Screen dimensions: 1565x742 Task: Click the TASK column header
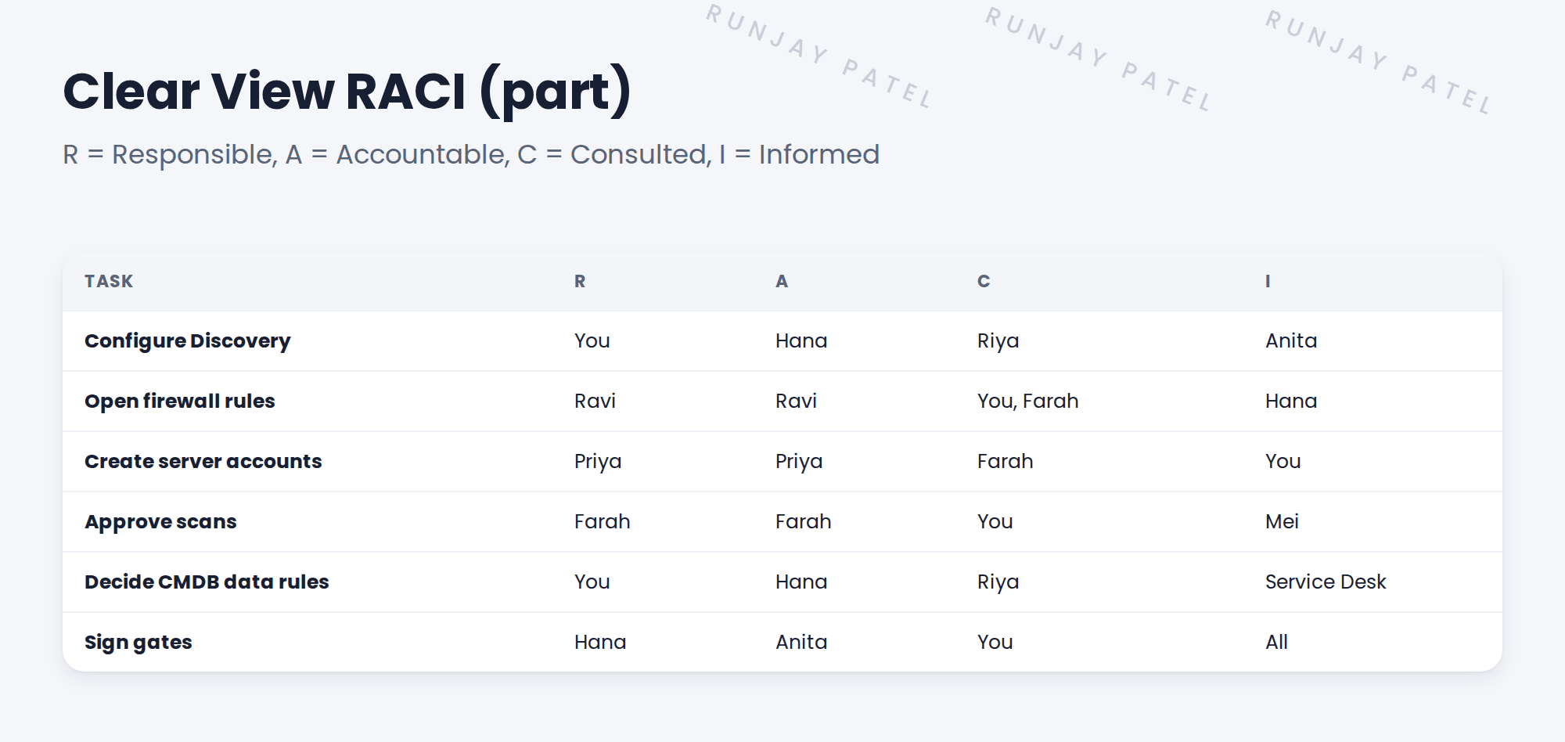point(109,281)
